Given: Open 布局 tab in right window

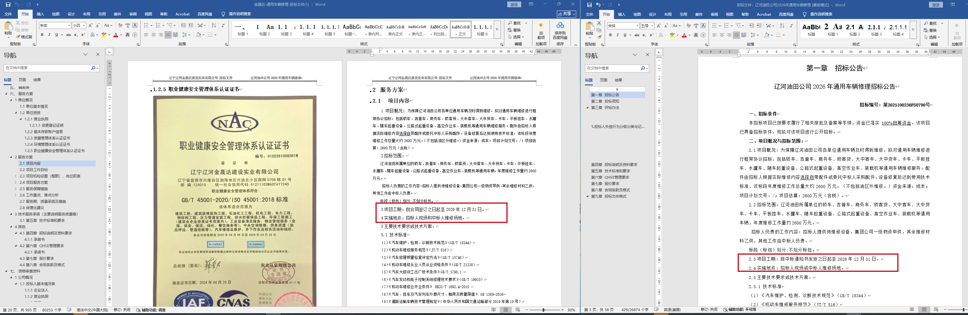Looking at the screenshot, I should click(668, 14).
